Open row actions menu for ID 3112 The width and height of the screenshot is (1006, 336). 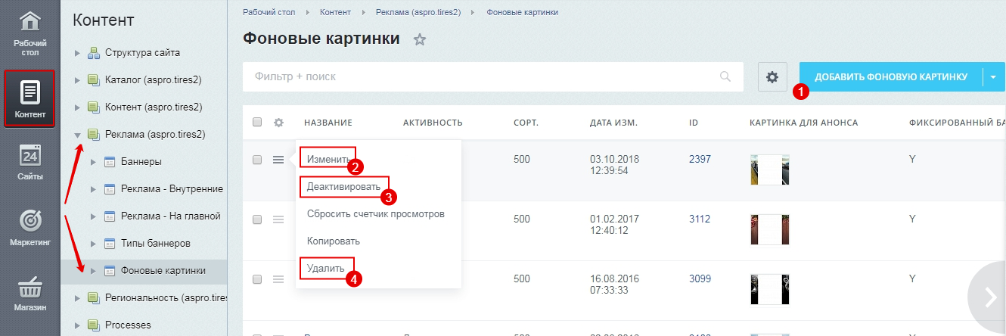coord(278,219)
